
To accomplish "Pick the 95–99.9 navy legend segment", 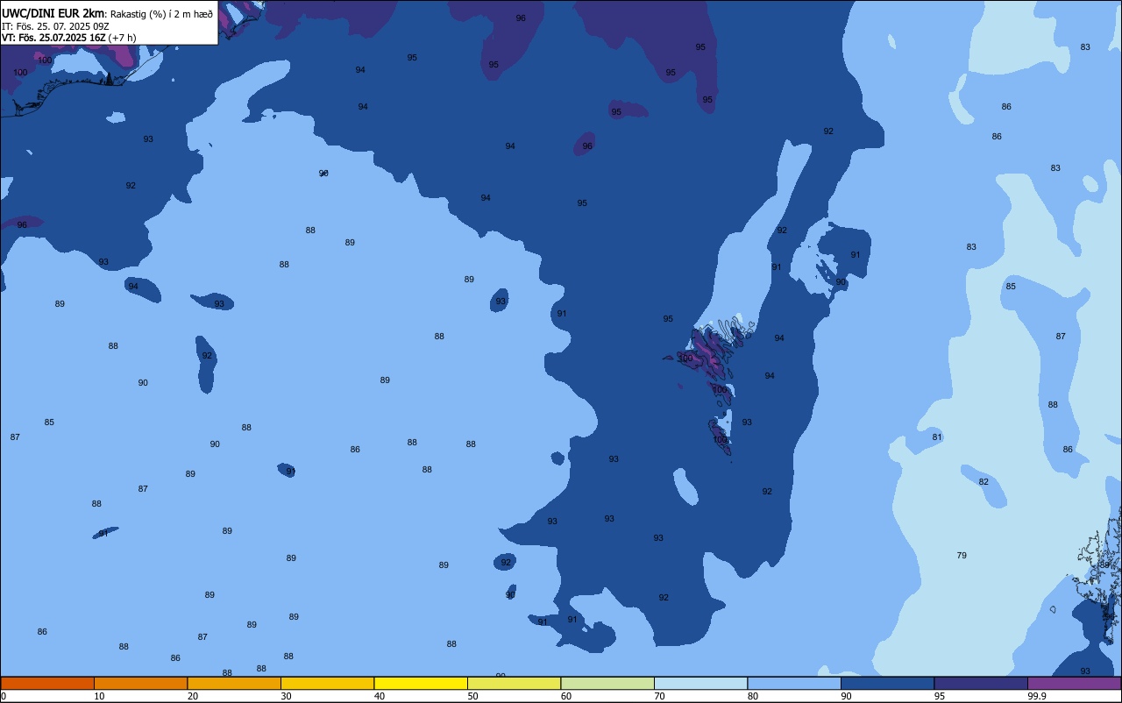I will (x=981, y=683).
